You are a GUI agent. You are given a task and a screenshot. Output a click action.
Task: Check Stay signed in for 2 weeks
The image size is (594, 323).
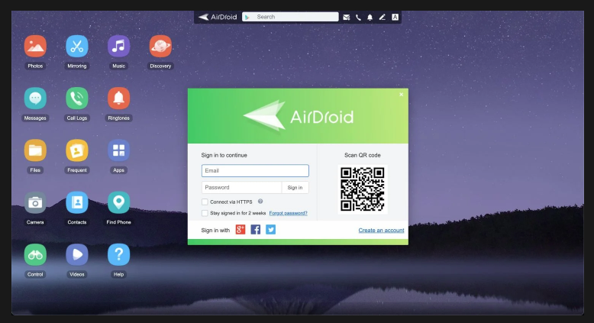tap(205, 213)
